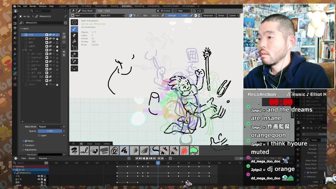
Task: Adjust the Strength slider in header
Action: point(177,15)
